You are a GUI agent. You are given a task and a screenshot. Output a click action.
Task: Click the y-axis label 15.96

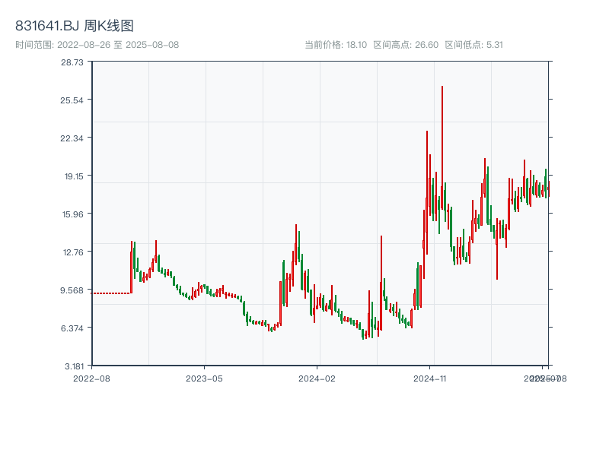click(x=72, y=214)
